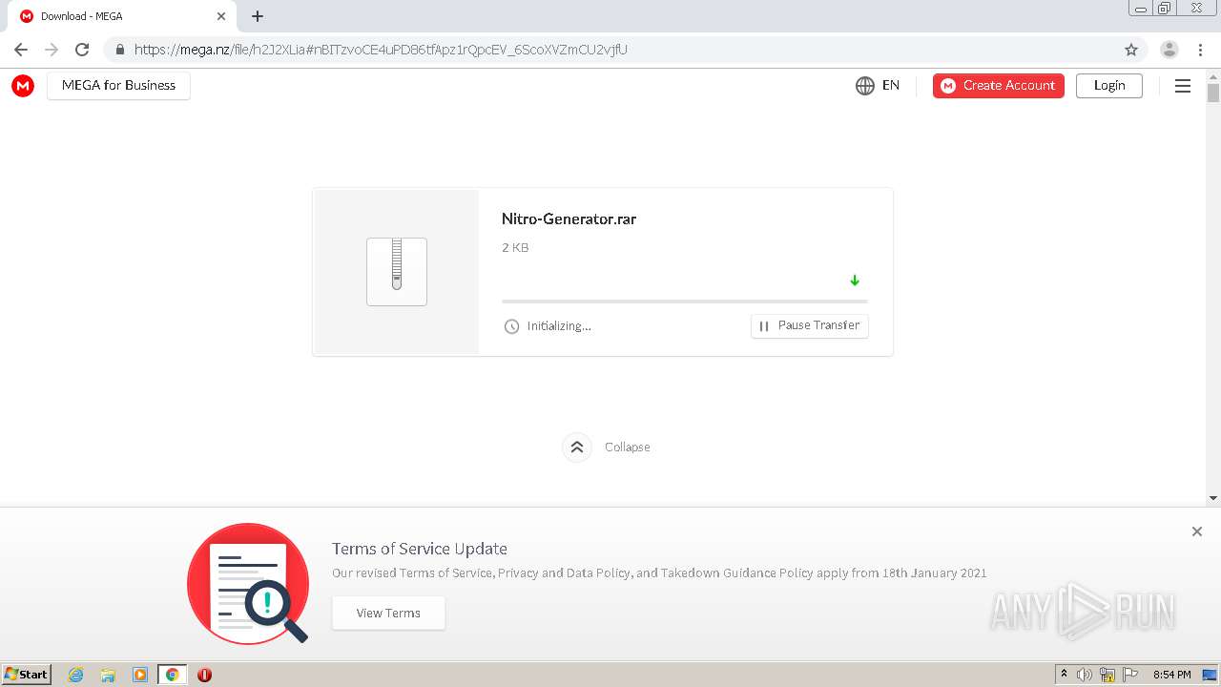
Task: Go forward in browser history
Action: pyautogui.click(x=52, y=50)
